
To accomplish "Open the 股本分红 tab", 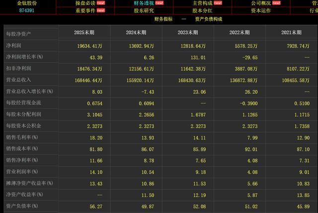I will pos(202,10).
